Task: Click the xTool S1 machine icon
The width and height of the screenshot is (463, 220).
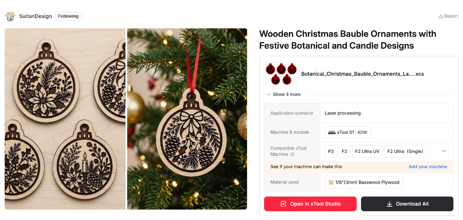Action: click(x=332, y=132)
